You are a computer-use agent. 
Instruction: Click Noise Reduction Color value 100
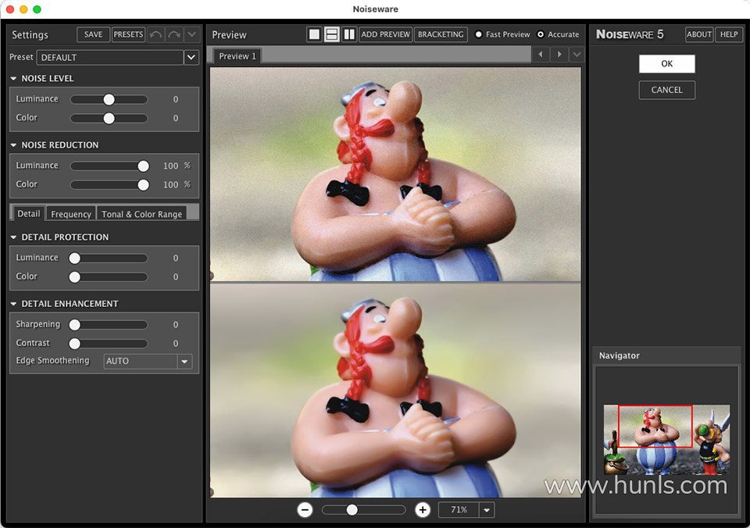171,184
